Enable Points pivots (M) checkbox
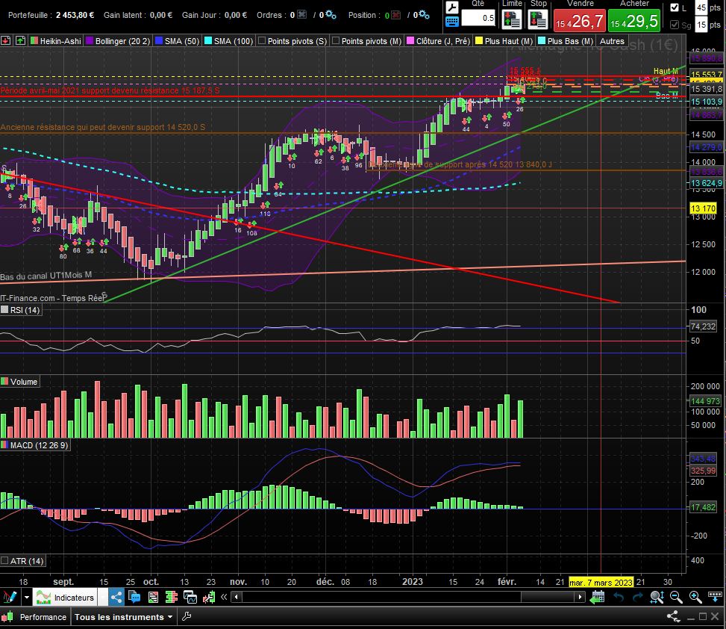726x629 pixels. coord(336,41)
